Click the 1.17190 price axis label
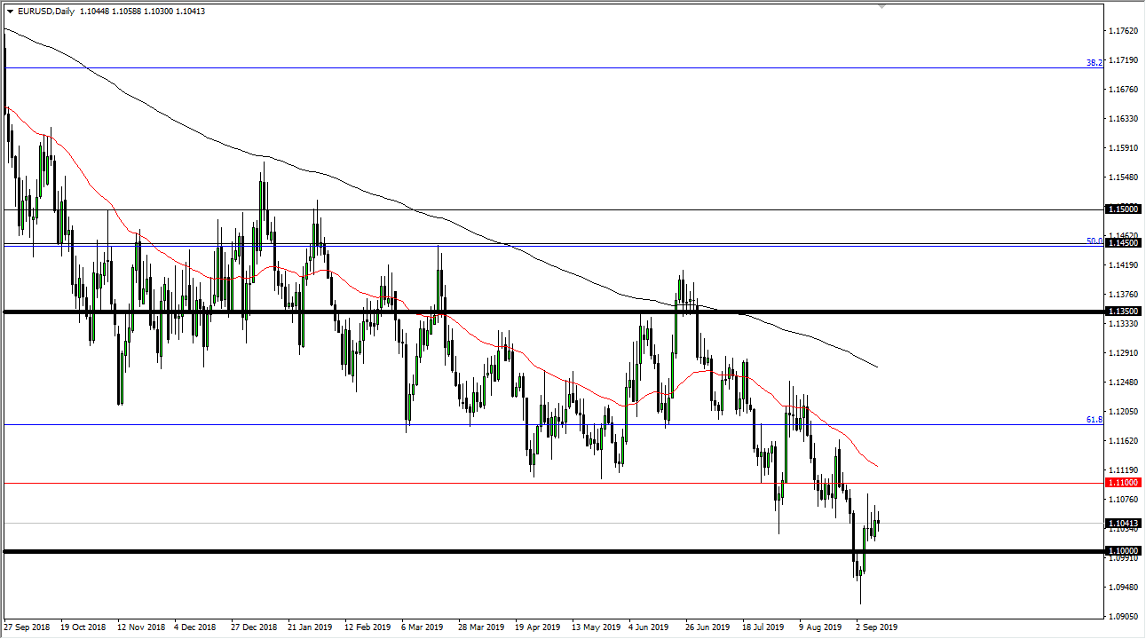Viewport: 1146px width, 639px height. [x=1123, y=60]
